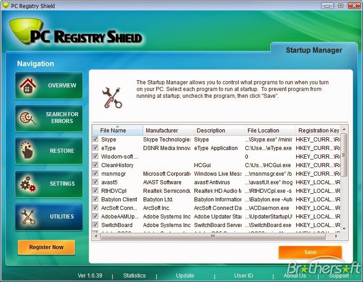Select the Adobe Updater Star description cell
The width and height of the screenshot is (363, 282).
click(x=218, y=217)
